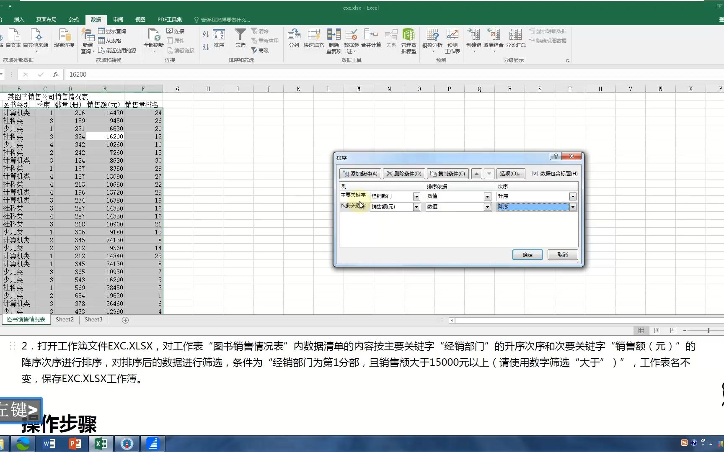The image size is (724, 452).
Task: Open secondary key column dropdown 销售额(元)
Action: pyautogui.click(x=416, y=207)
